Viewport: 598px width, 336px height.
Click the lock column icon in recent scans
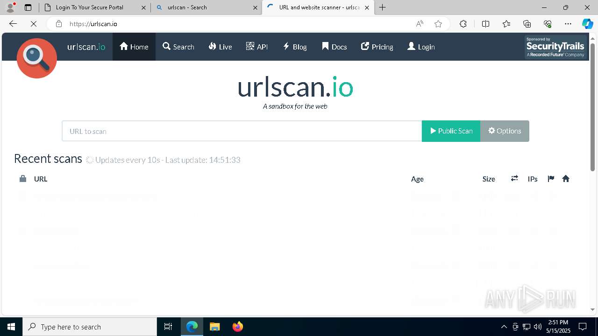[x=22, y=179]
